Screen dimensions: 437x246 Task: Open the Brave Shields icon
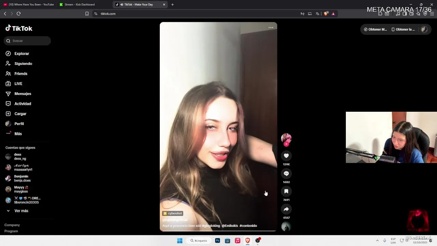326,14
